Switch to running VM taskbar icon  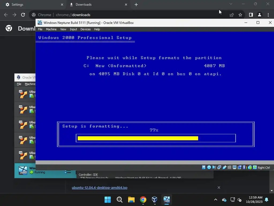pyautogui.click(x=166, y=200)
